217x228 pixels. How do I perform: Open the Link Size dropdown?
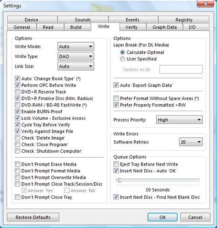(x=76, y=66)
